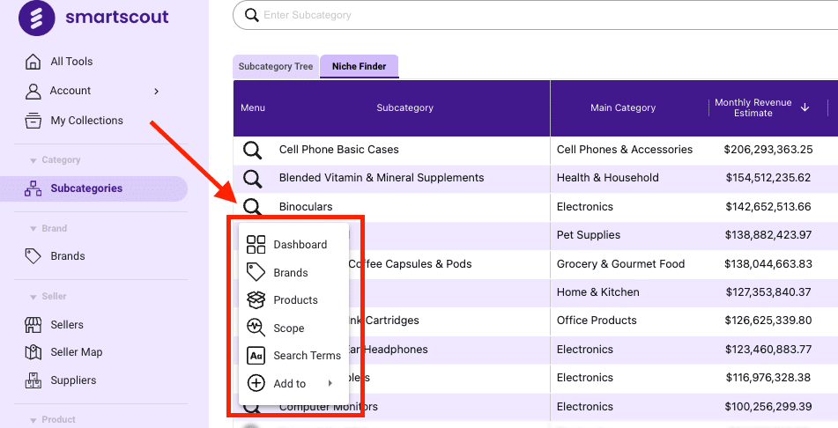Viewport: 838px width, 428px height.
Task: Open the Subcategories page
Action: click(x=86, y=188)
